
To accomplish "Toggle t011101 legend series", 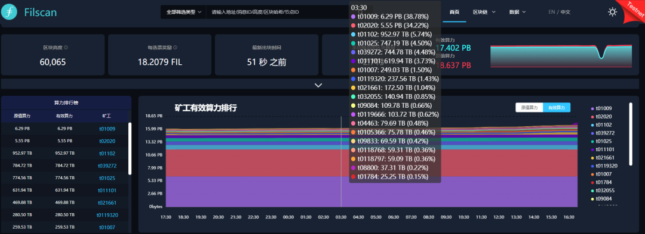I will pos(603,149).
